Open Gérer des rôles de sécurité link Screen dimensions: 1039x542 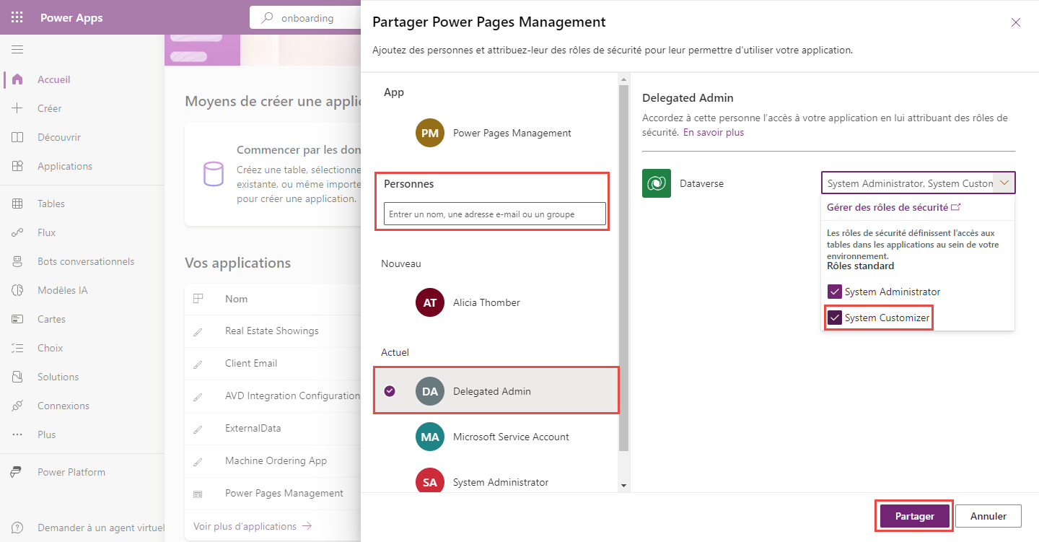click(x=894, y=207)
